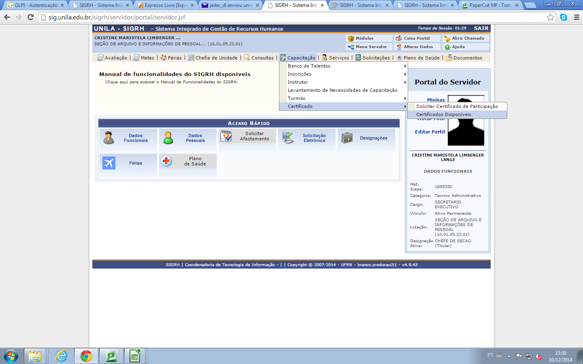Open the Consultas menu

click(259, 58)
